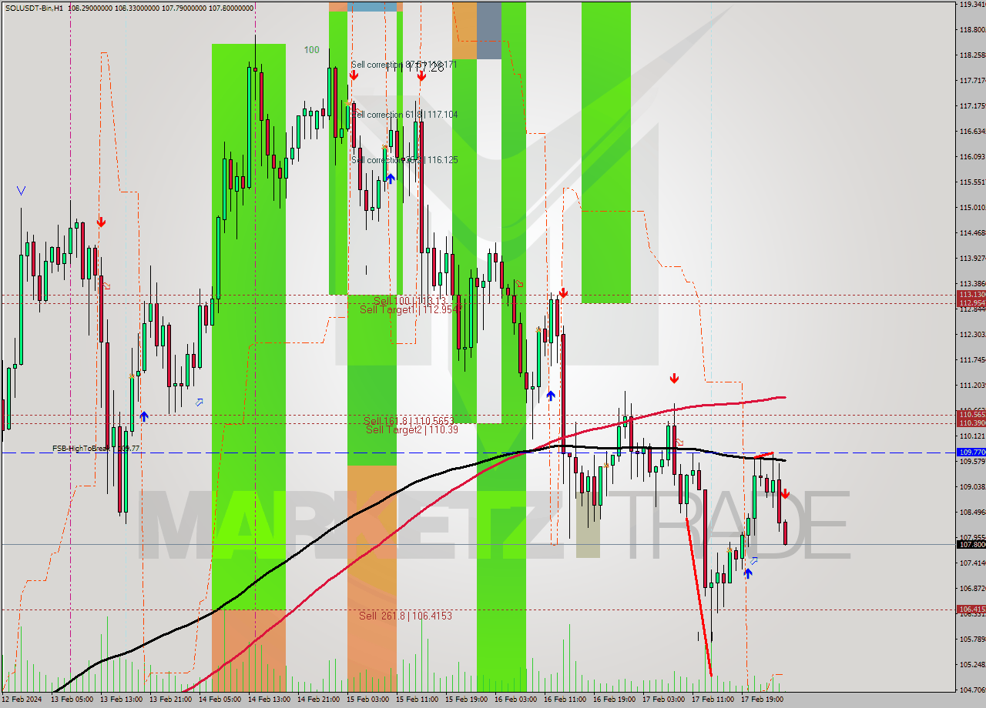
Task: Click the '14 Feb 05:00' time label
Action: point(220,700)
